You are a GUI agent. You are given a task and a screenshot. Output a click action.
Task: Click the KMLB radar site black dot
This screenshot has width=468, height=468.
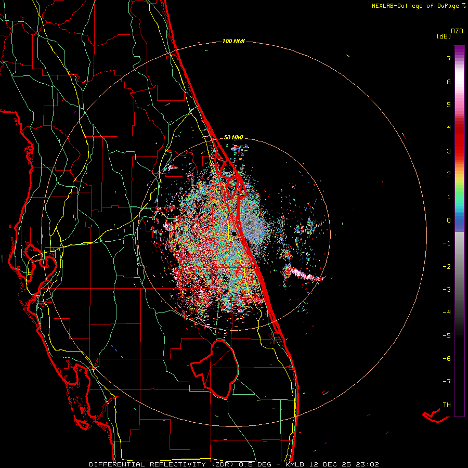(235, 233)
